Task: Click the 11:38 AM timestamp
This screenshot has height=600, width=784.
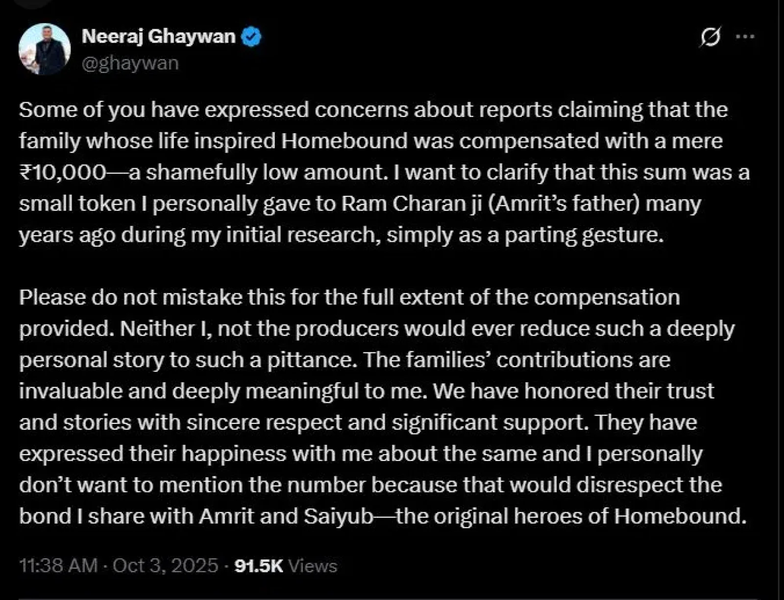Action: [58, 566]
